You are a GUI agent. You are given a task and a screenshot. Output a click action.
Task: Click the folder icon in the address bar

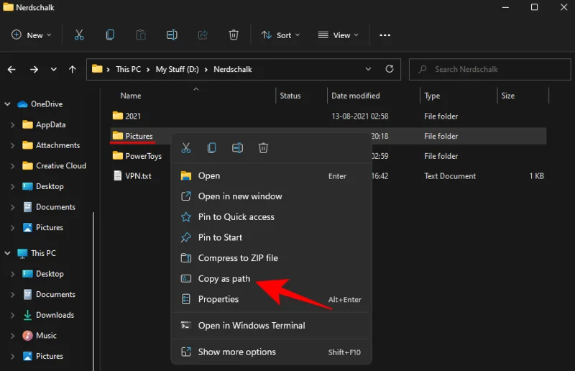97,69
